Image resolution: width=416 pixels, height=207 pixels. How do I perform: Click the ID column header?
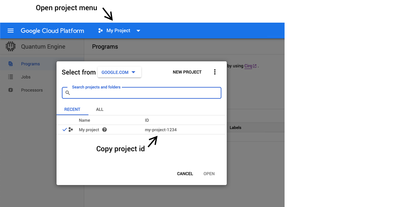pos(147,120)
